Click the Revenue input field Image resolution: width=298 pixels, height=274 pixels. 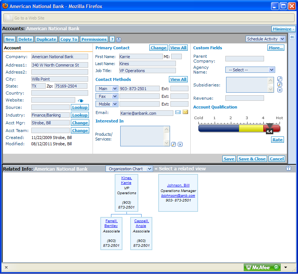click(245, 98)
